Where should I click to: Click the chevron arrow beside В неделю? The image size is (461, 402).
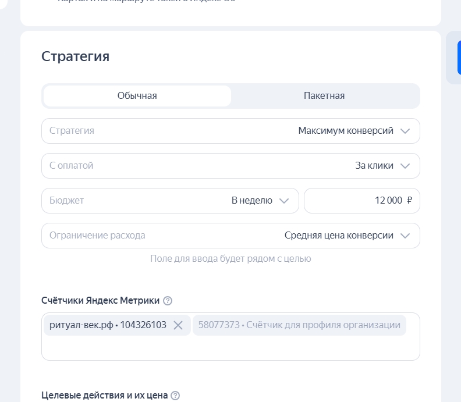click(284, 201)
